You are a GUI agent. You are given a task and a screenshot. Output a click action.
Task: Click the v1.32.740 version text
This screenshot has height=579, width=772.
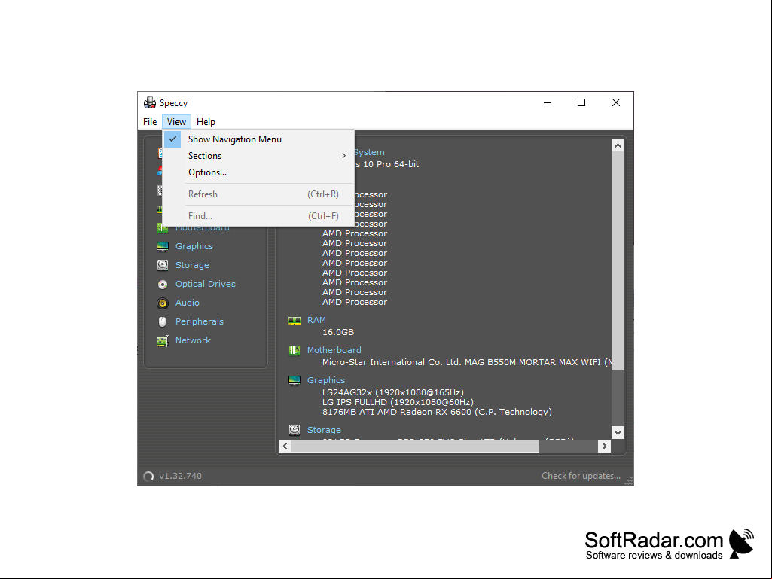pos(180,476)
